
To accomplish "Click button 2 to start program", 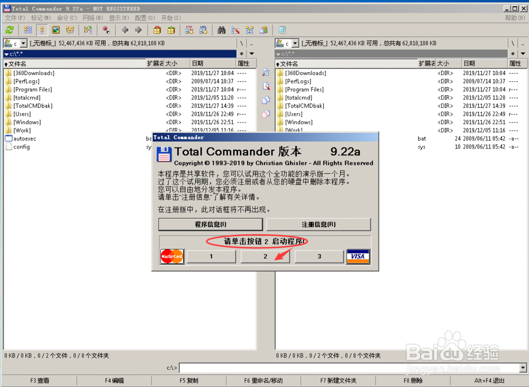I will click(x=265, y=256).
